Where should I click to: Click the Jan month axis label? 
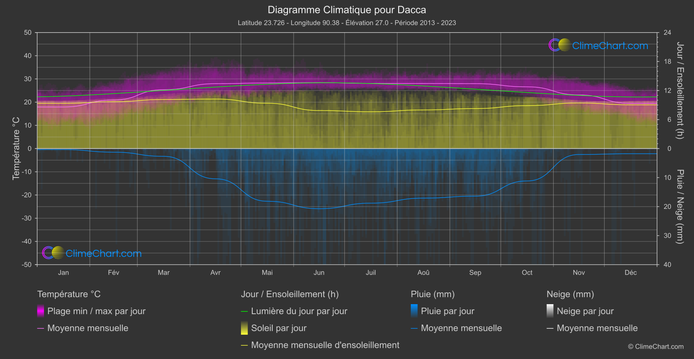(64, 272)
